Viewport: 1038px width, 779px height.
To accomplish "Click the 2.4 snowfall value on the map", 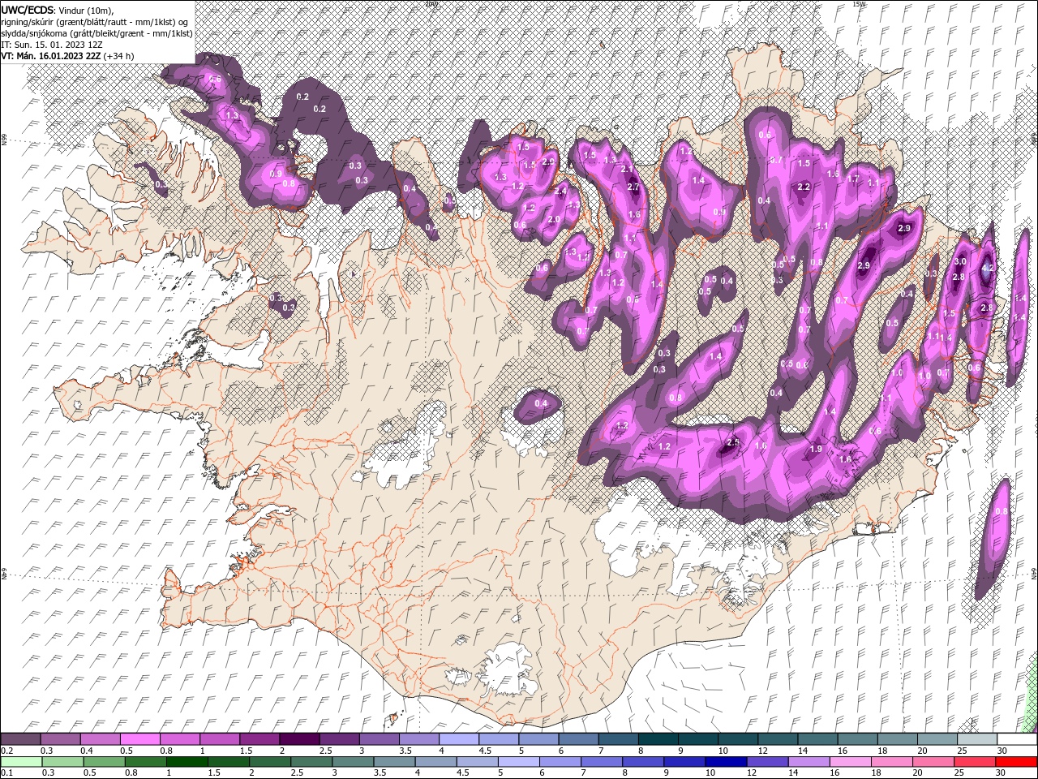I will click(x=560, y=191).
